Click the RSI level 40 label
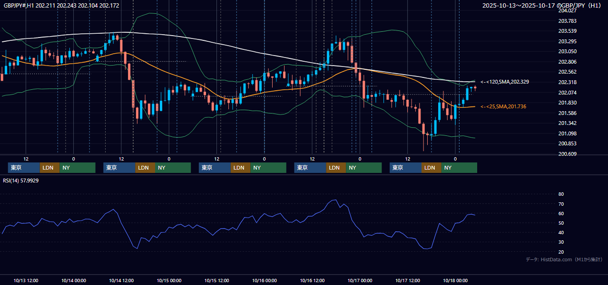This screenshot has width=608, height=285. point(561,232)
